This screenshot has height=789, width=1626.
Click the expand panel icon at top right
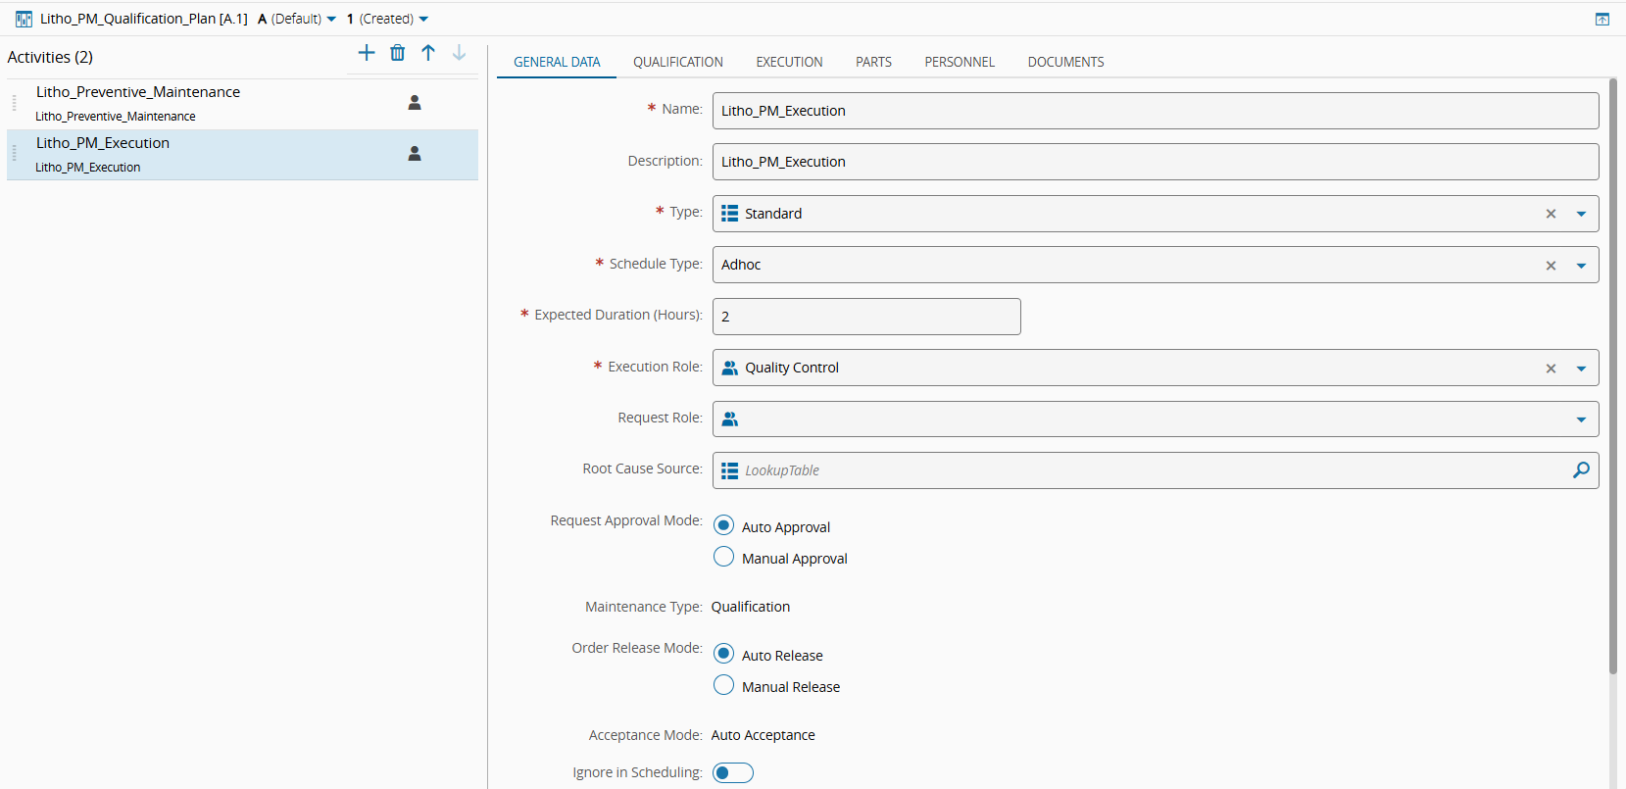(1601, 19)
